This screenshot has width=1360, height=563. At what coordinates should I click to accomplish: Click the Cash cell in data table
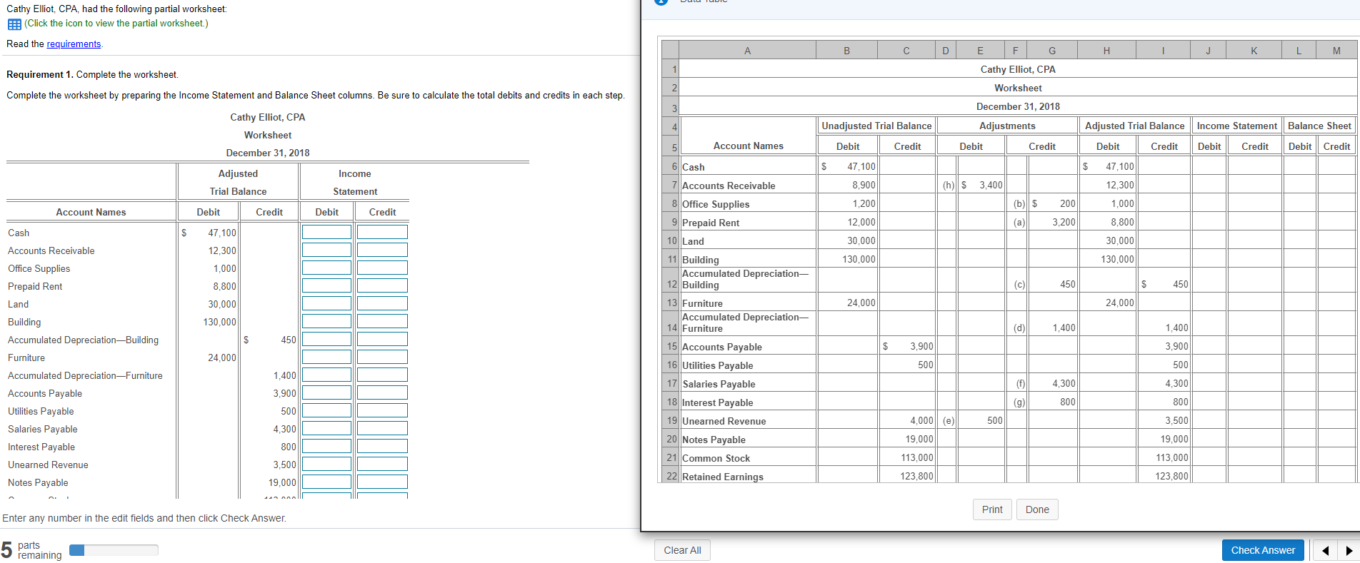pos(748,166)
